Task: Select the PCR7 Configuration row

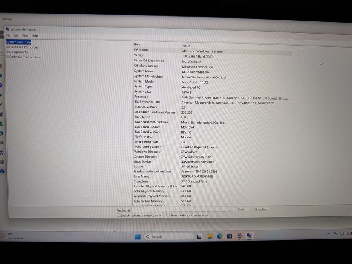Action: [212, 147]
